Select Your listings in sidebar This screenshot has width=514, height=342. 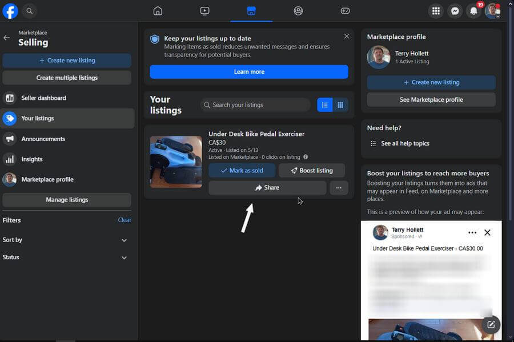coord(67,118)
